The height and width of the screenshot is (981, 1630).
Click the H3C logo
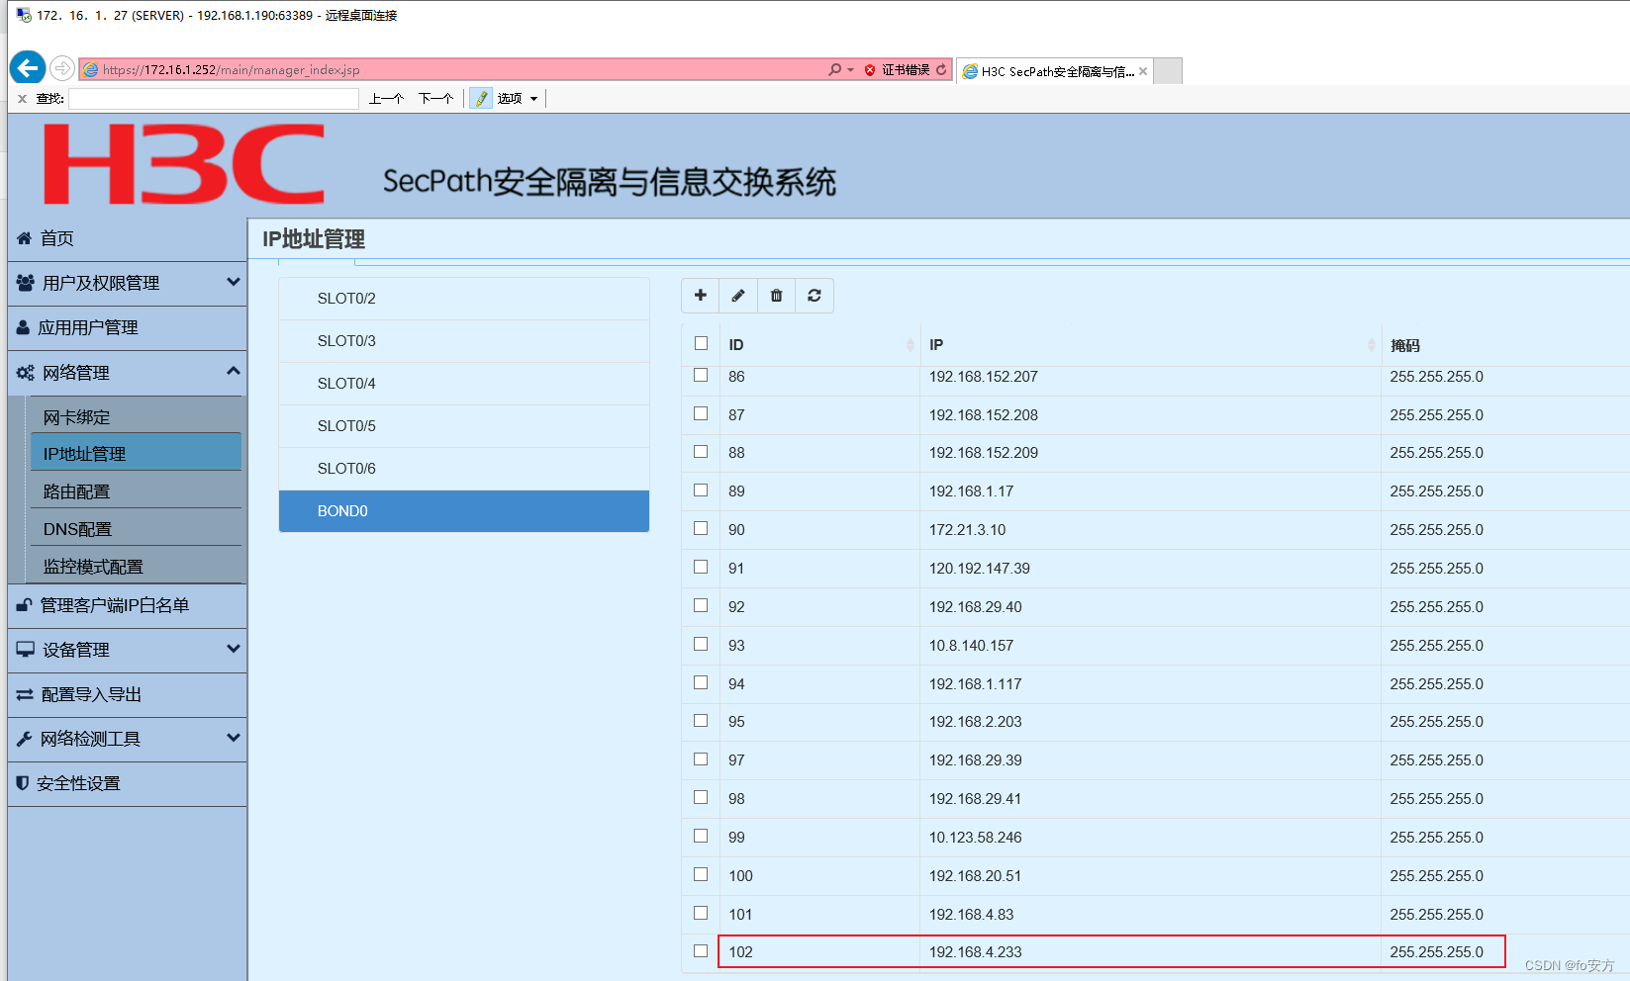tap(184, 164)
